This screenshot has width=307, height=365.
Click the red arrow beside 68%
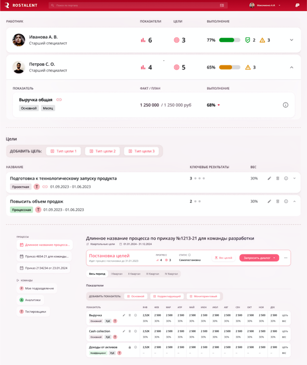point(219,105)
